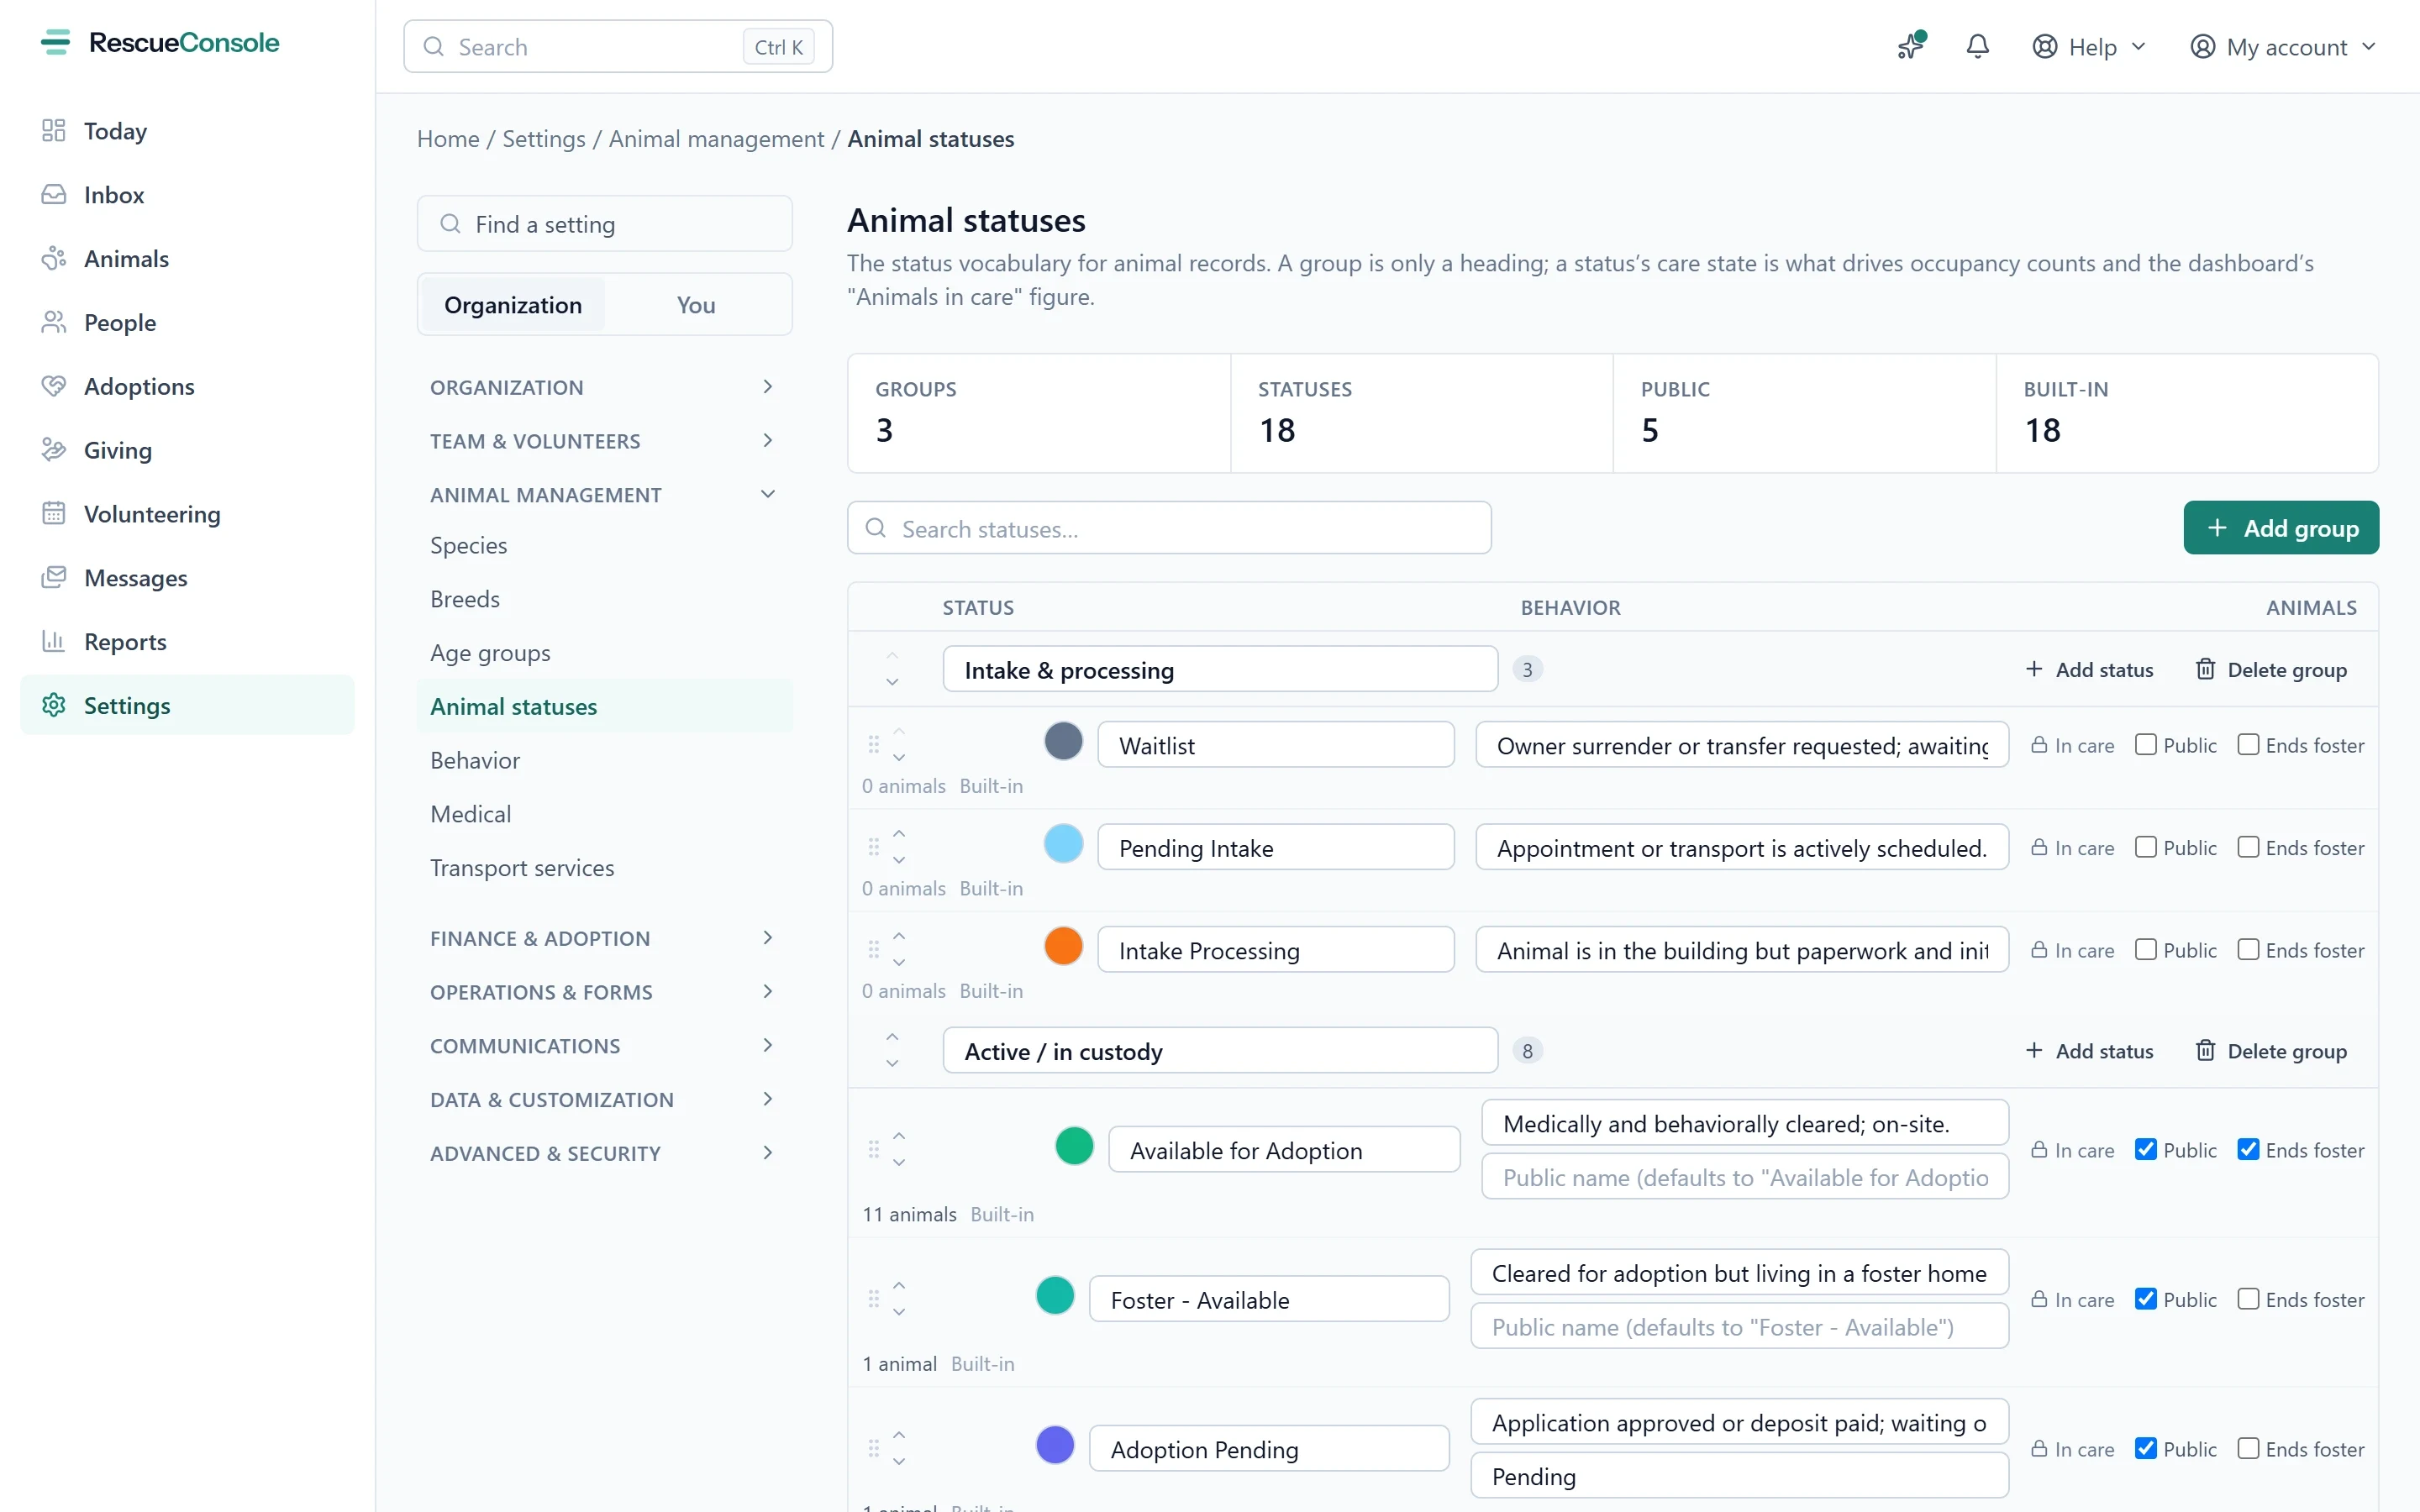2420x1512 pixels.
Task: Click the Adoptions heart icon
Action: pos(53,386)
